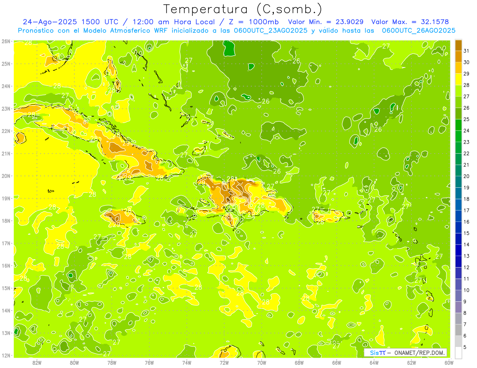Click the "SisTT – ONAMET/REP.DOM." credit box

405,353
